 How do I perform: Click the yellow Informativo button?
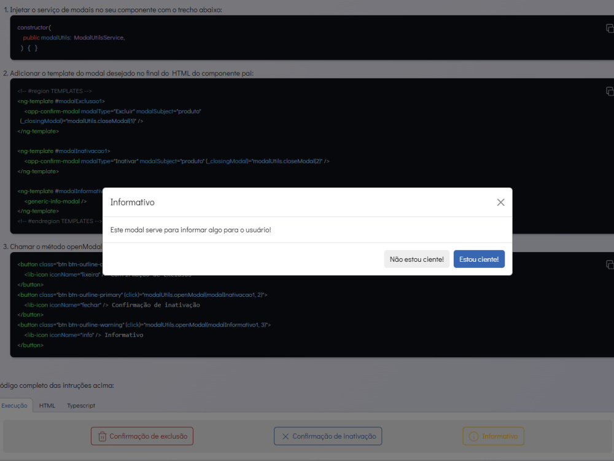494,436
